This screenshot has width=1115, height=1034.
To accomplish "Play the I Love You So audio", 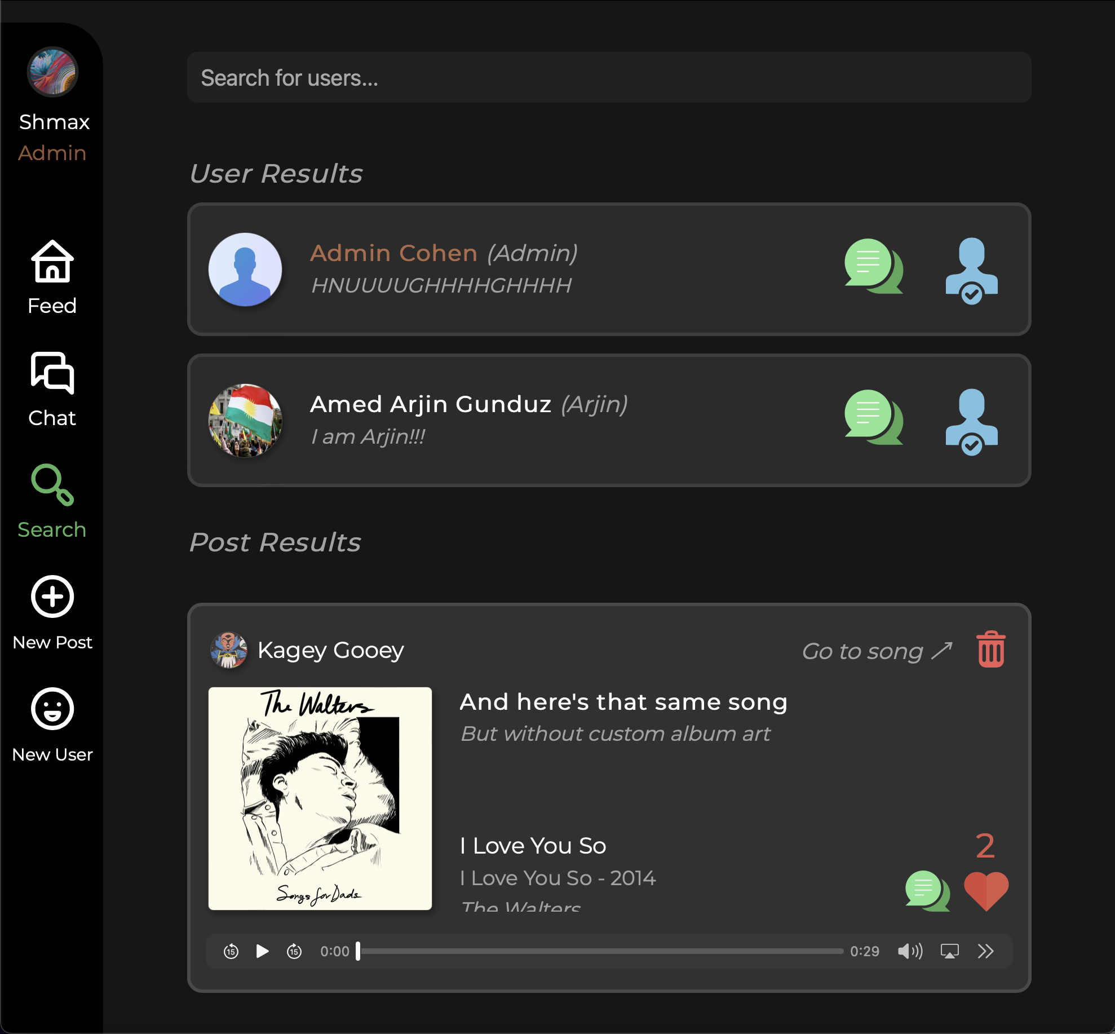I will coord(262,951).
